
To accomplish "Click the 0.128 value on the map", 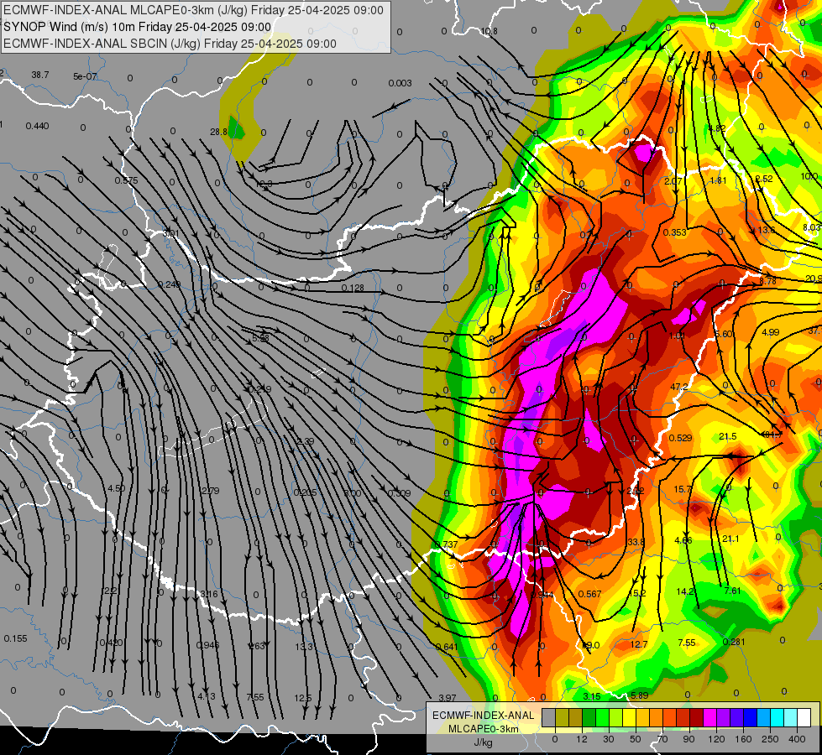I will coord(353,288).
